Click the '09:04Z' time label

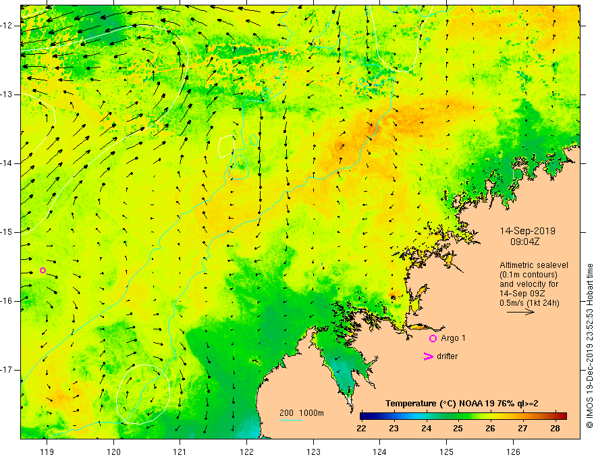pyautogui.click(x=524, y=242)
